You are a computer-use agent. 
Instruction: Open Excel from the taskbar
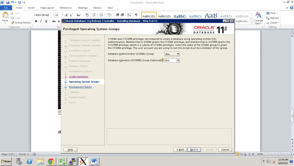pos(62,161)
